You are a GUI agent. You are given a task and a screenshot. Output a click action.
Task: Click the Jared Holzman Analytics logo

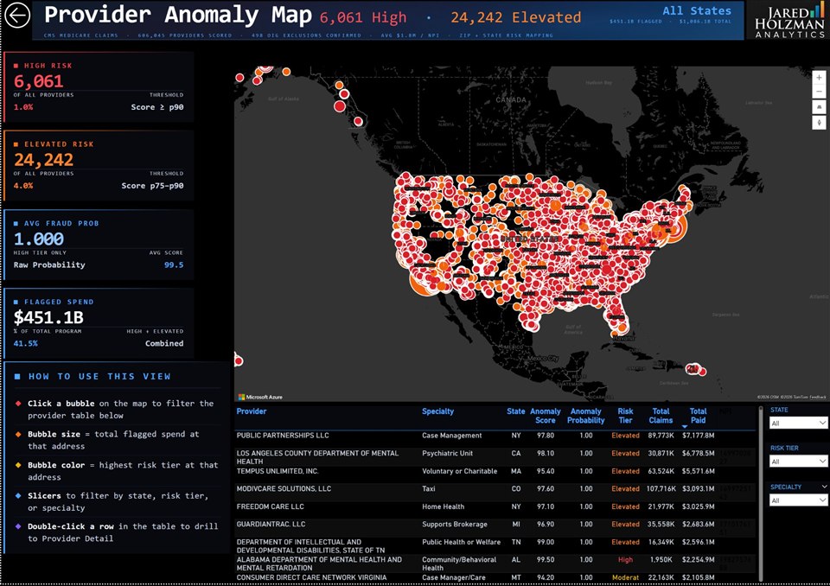[x=789, y=21]
